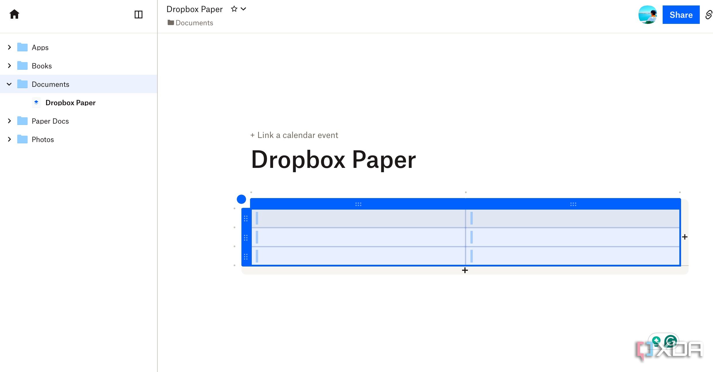Click the third row, second column table cell
This screenshot has height=372, width=713.
click(573, 256)
